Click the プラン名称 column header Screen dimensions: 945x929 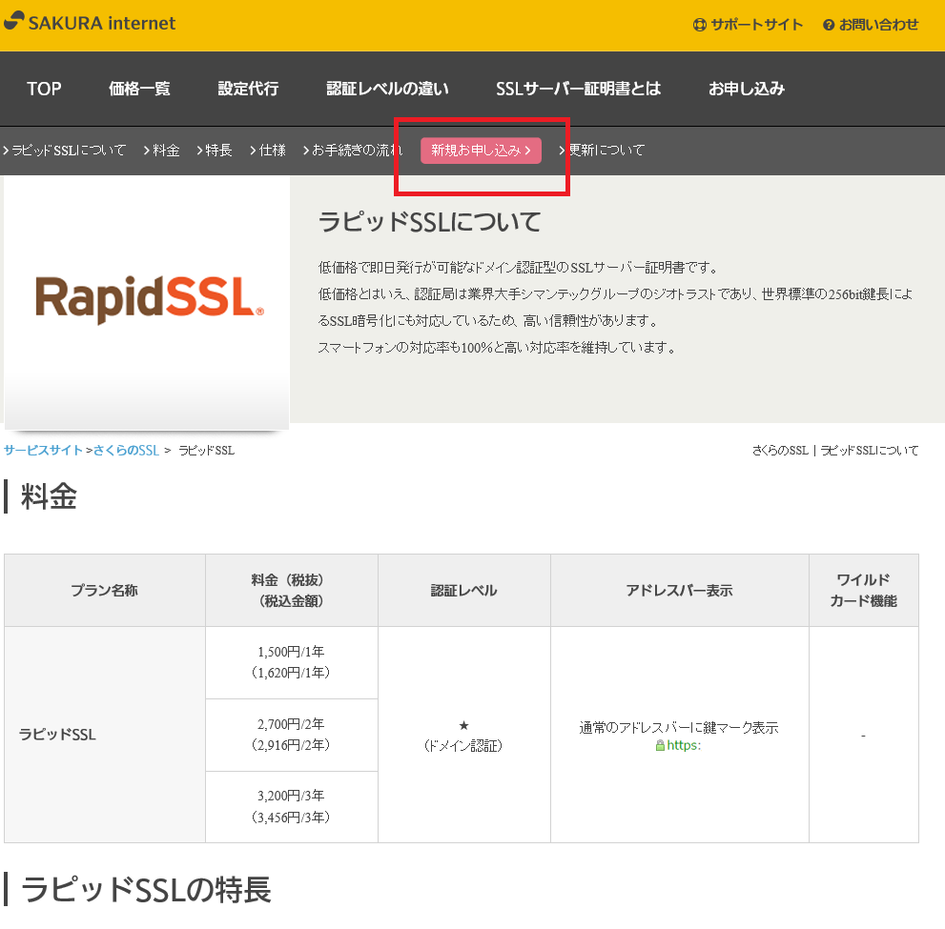click(x=104, y=590)
